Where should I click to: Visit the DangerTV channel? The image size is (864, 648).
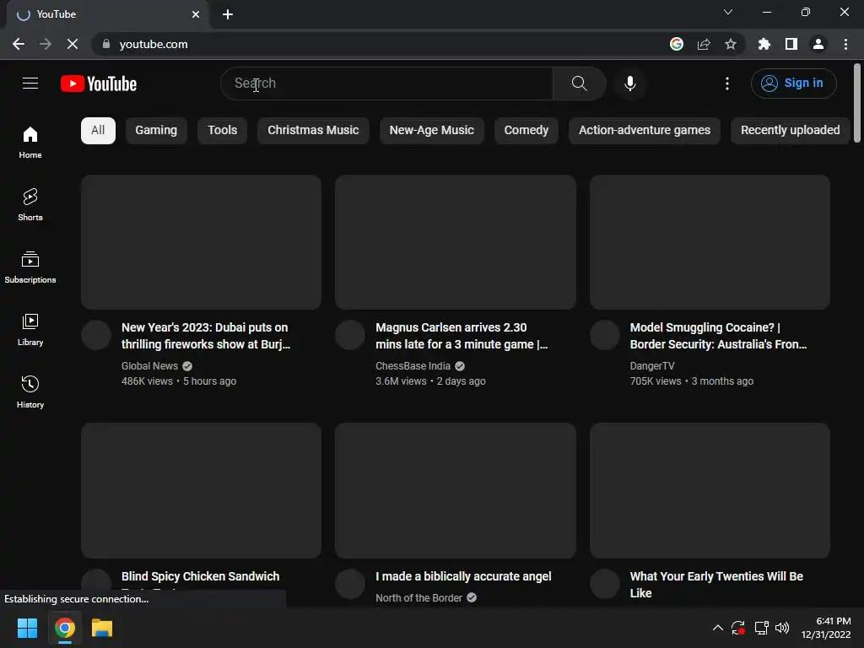point(652,366)
